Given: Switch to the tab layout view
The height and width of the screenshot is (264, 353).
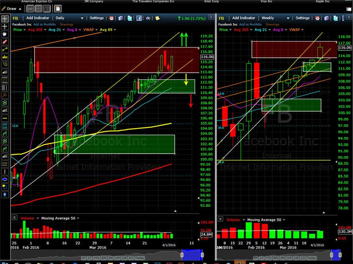Looking at the screenshot, I should 30,9.
